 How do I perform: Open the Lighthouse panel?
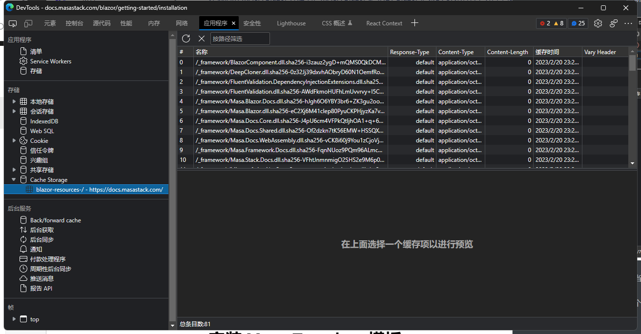[291, 23]
